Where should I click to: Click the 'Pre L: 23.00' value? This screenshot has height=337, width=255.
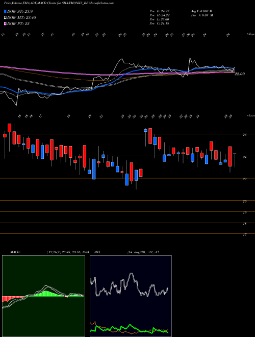click(x=160, y=19)
